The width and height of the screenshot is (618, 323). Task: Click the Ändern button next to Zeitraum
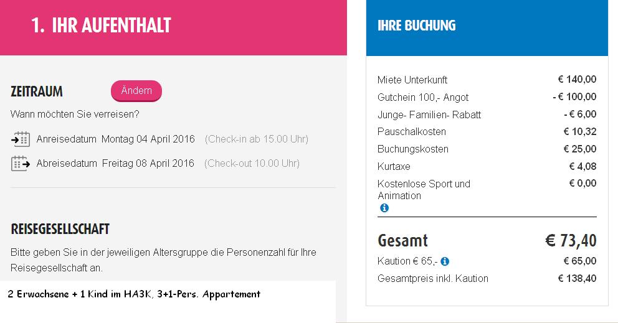pos(136,91)
